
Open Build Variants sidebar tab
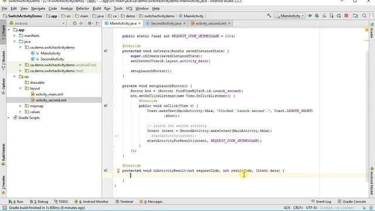click(3, 155)
